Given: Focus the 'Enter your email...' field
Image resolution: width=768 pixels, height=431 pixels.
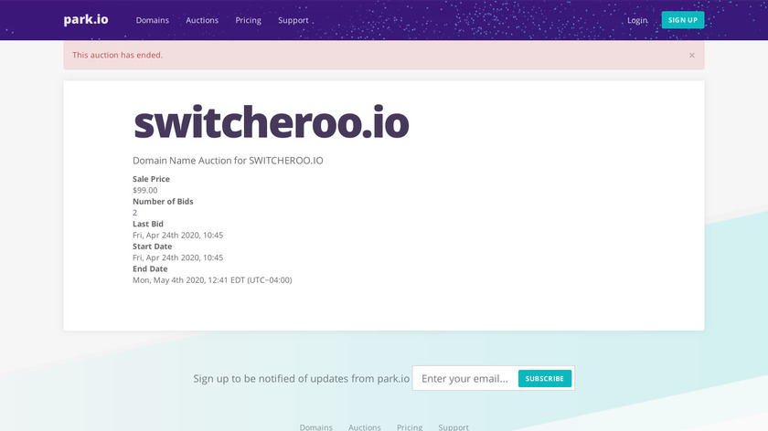Looking at the screenshot, I should click(x=465, y=378).
